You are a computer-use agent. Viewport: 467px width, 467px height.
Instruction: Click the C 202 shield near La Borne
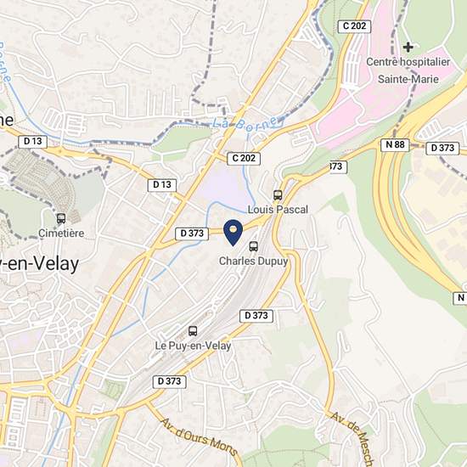244,158
